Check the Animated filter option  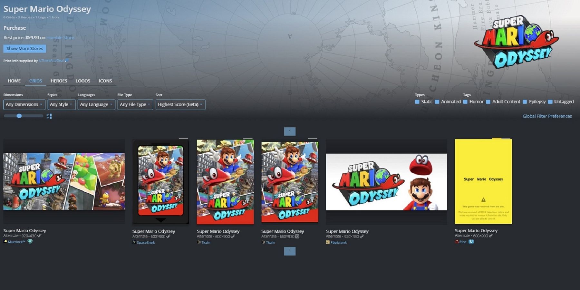[437, 101]
